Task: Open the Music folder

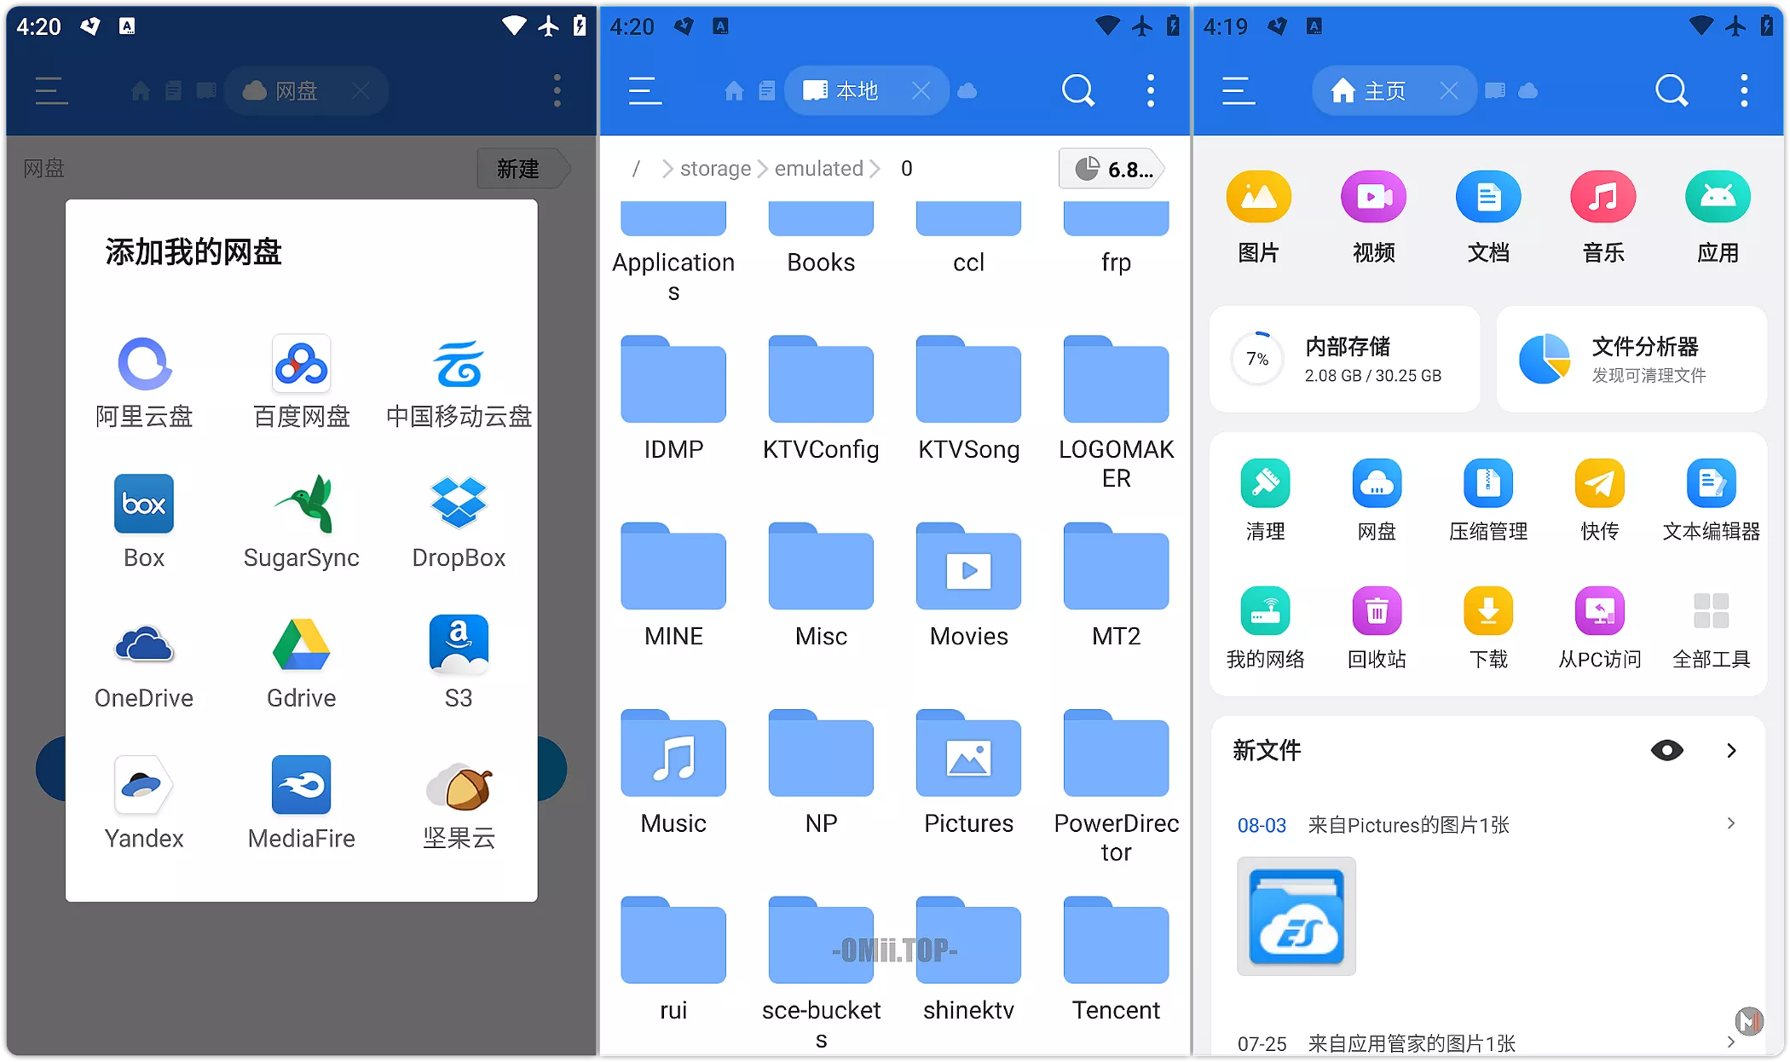Action: coord(673,773)
